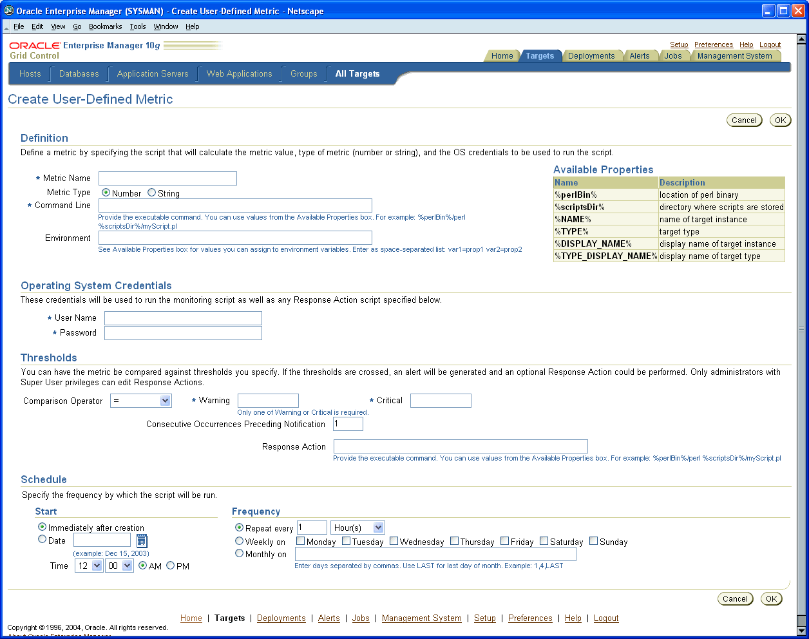809x639 pixels.
Task: Open the calendar date picker icon
Action: coord(140,540)
